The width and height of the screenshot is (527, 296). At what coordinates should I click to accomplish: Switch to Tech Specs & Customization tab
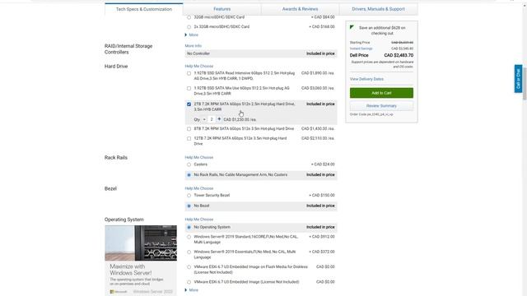click(x=144, y=9)
